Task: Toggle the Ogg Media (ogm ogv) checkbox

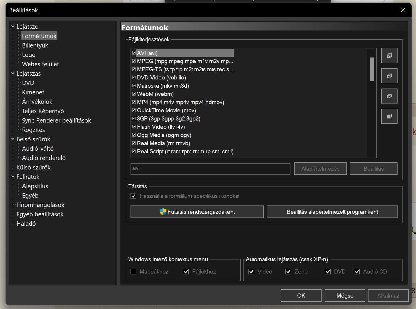Action: [x=134, y=135]
